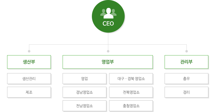This screenshot has height=112, width=216.
Task: Select the 관리부 department box
Action: pos(186,62)
